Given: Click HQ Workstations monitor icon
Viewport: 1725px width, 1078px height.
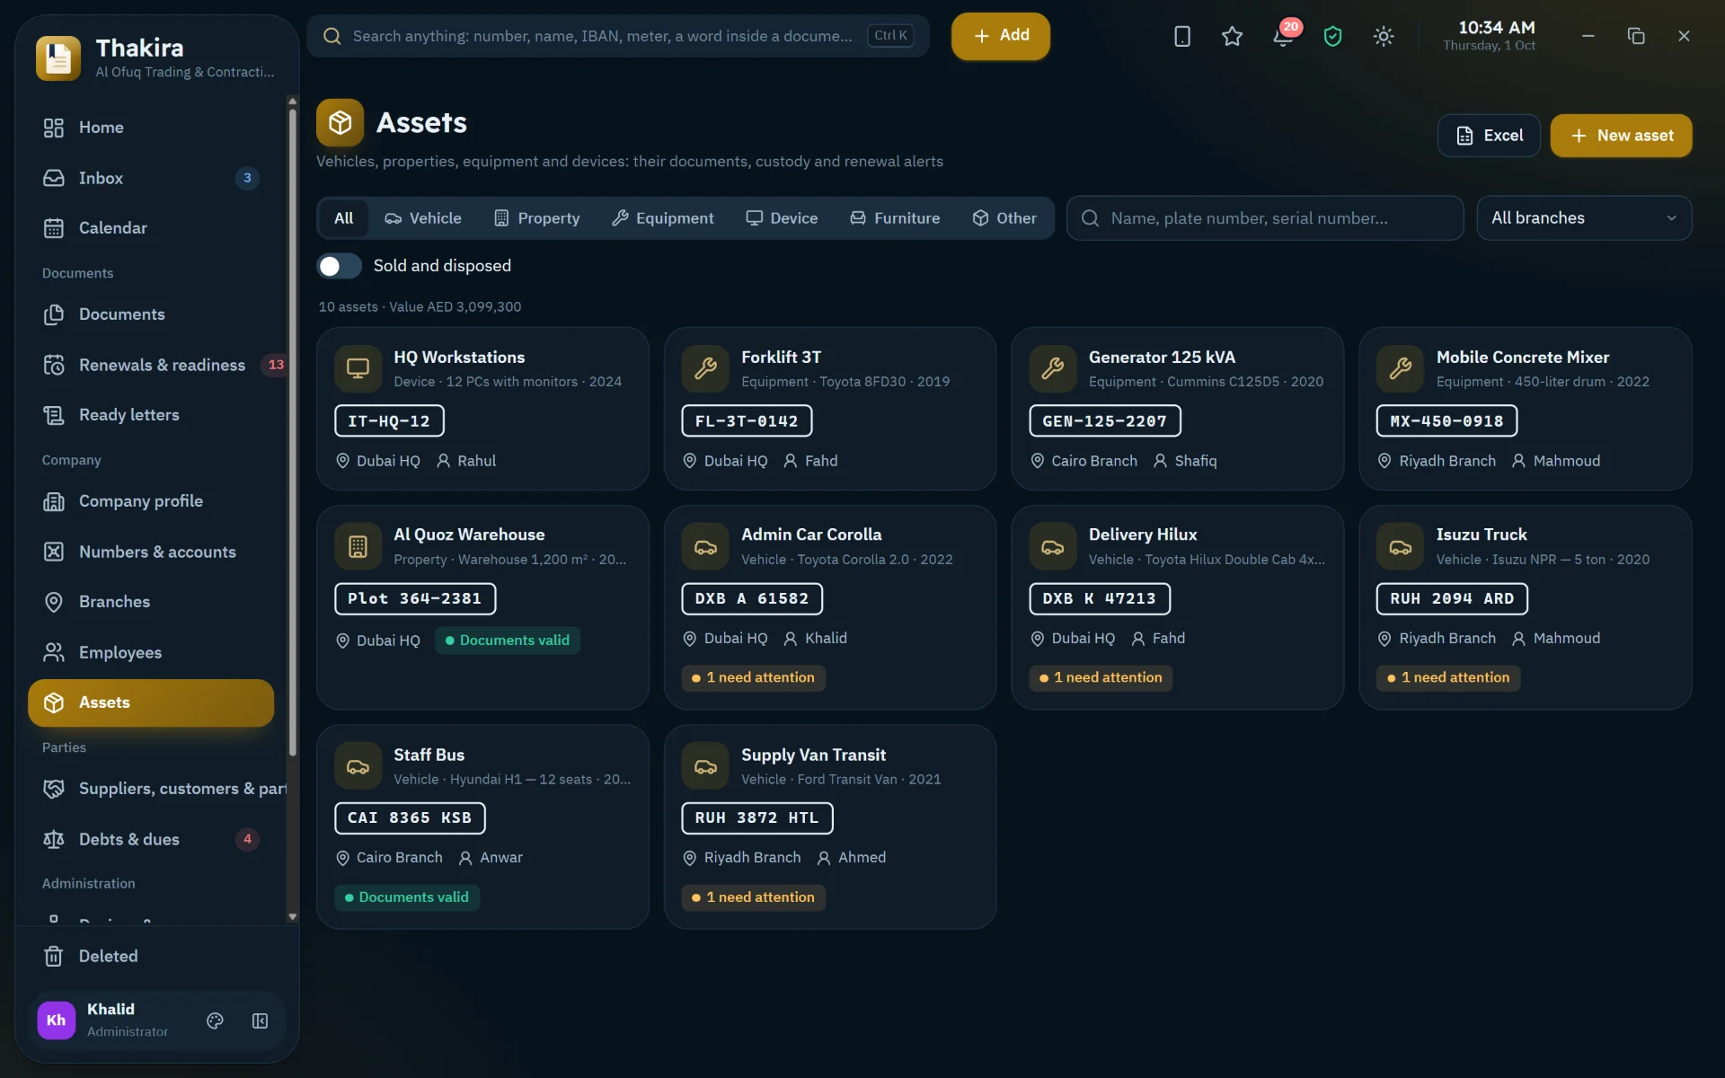Looking at the screenshot, I should tap(358, 368).
